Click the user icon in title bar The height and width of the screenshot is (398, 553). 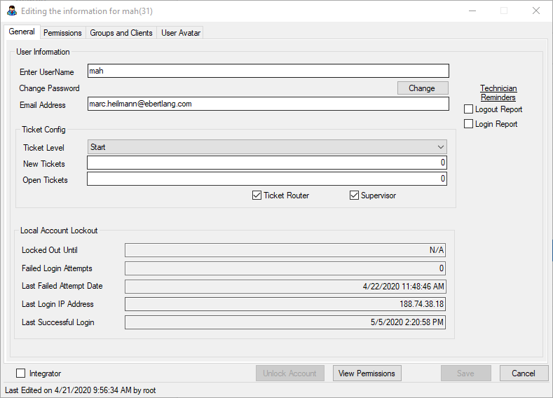(11, 11)
